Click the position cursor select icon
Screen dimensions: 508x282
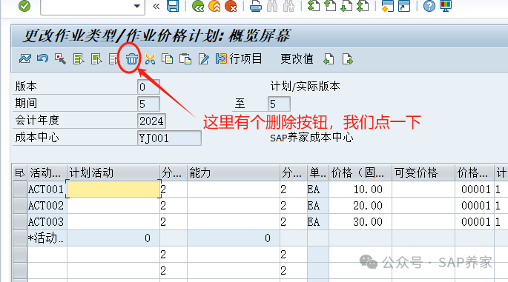pos(60,59)
